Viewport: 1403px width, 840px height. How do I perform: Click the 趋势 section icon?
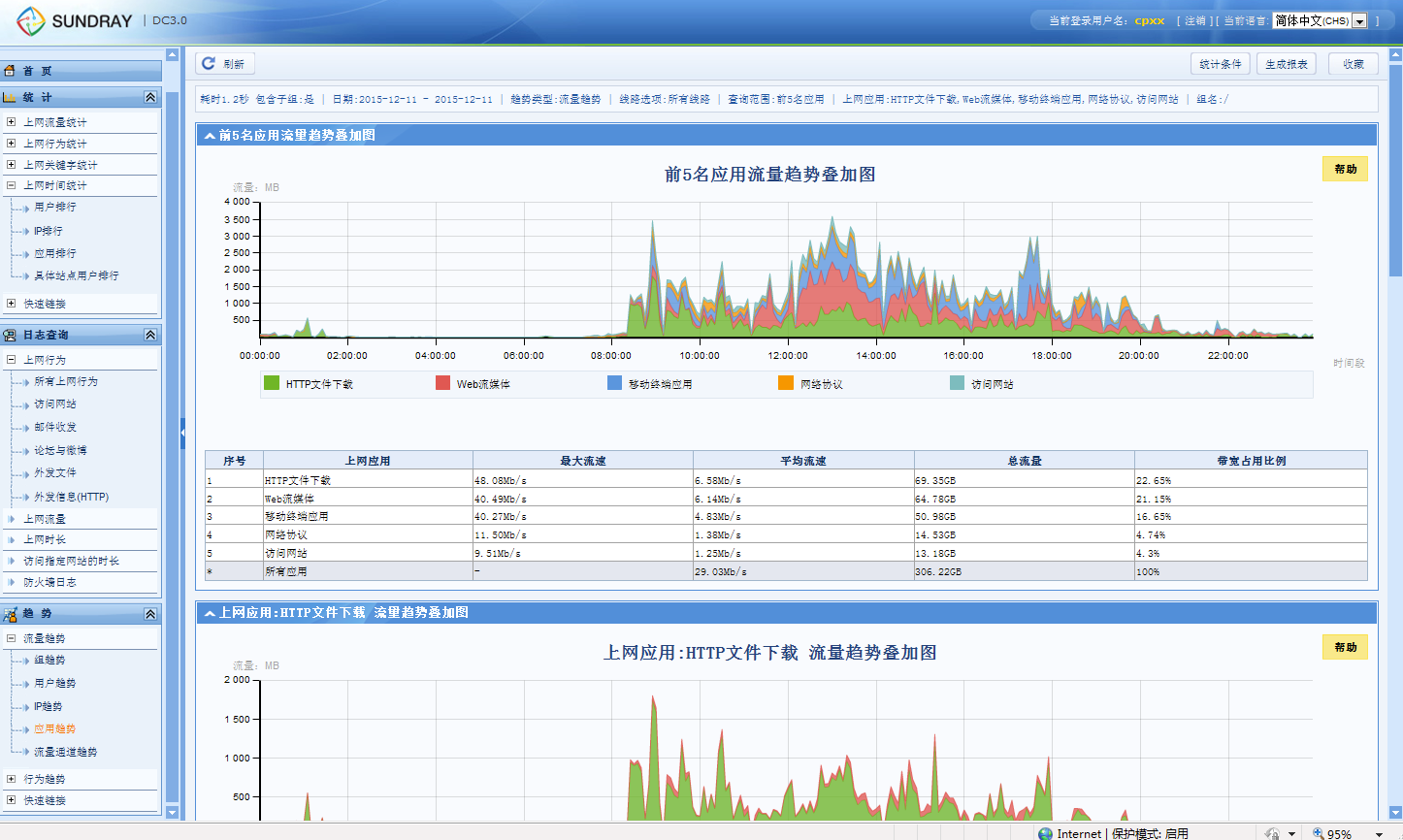[x=11, y=614]
